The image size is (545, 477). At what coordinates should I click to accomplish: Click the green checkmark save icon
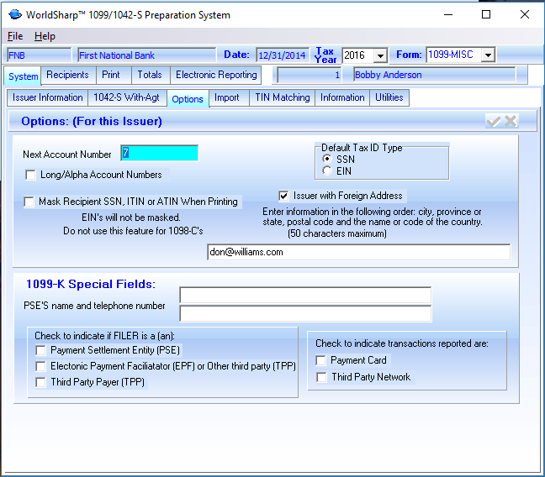tap(494, 122)
